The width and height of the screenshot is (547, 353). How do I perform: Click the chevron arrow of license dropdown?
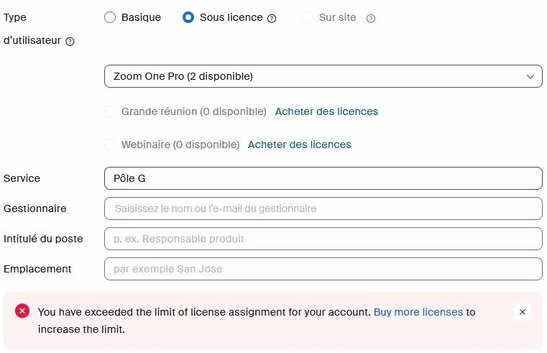coord(530,76)
